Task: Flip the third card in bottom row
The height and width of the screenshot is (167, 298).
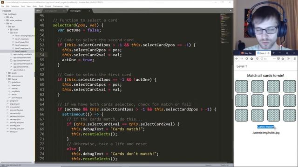Action: (x=273, y=115)
